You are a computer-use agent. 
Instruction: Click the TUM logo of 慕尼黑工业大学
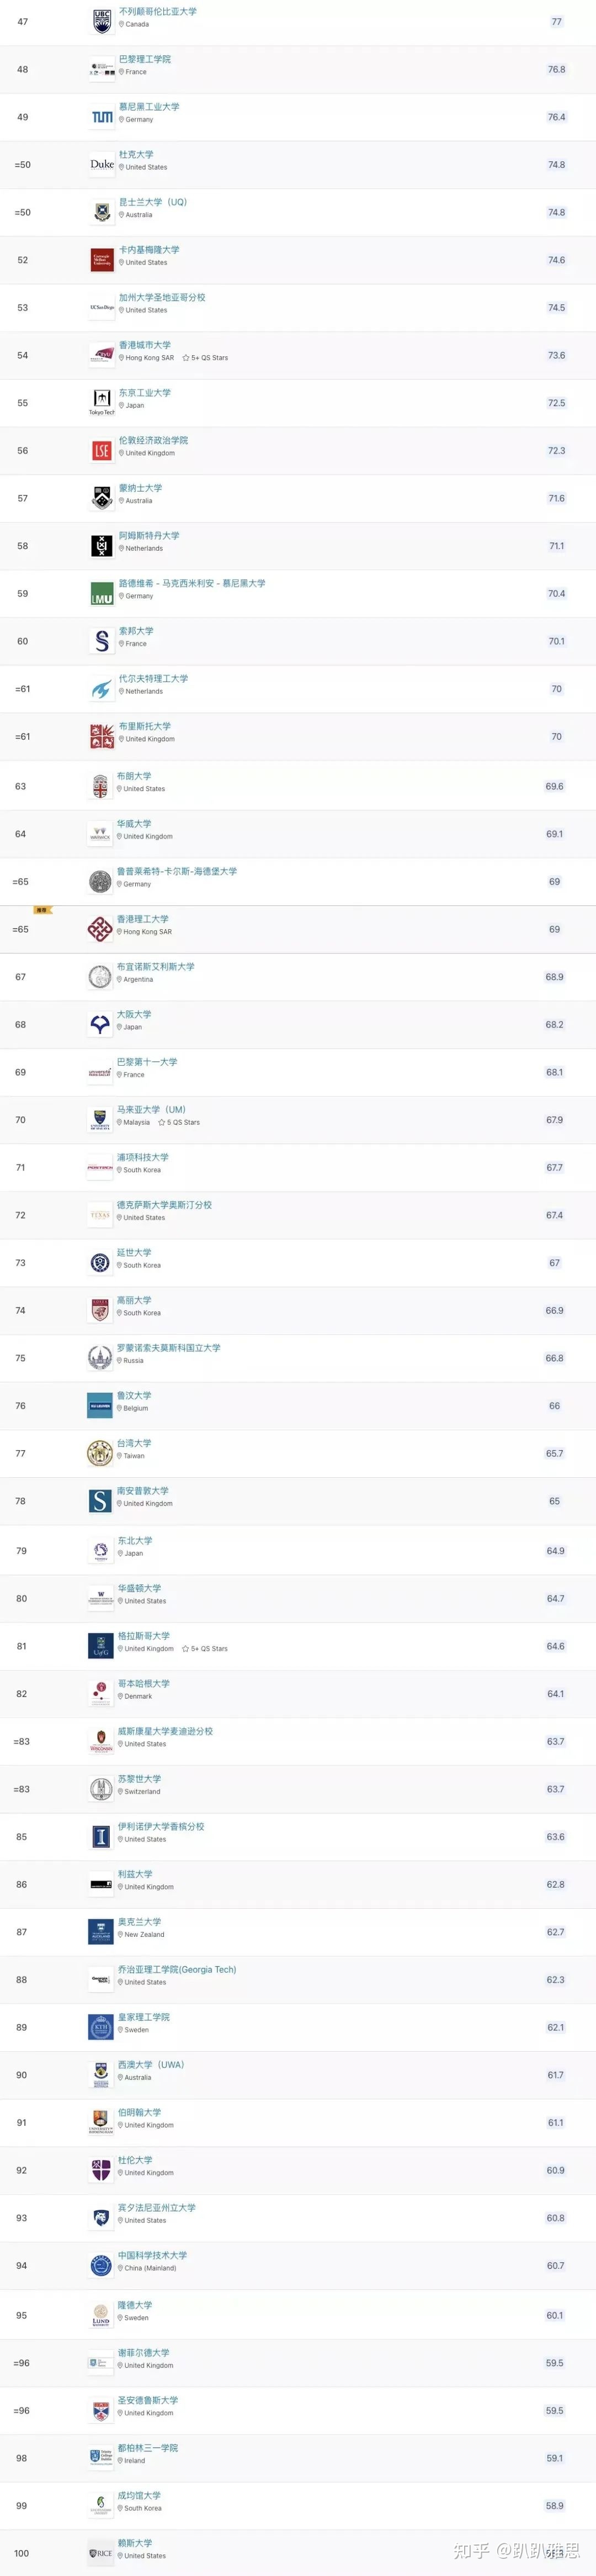[102, 117]
